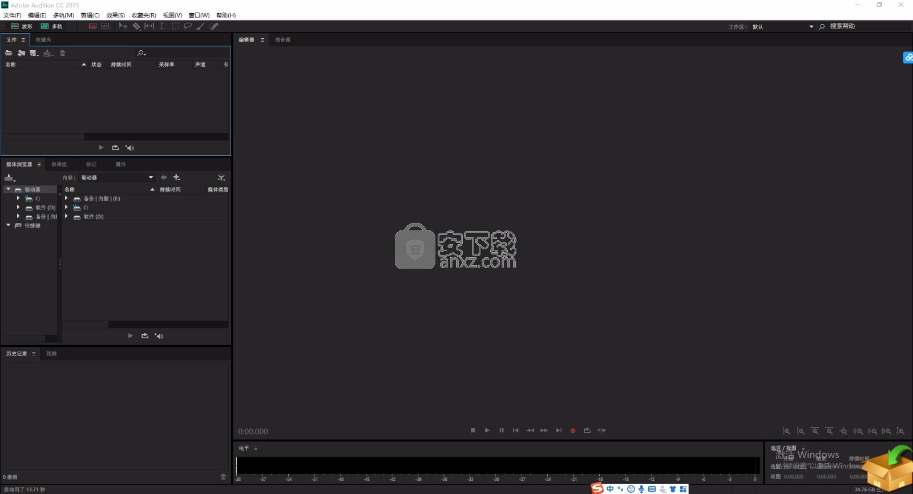Expand 软件 (D:) in left tree
This screenshot has height=494, width=913.
pyautogui.click(x=18, y=207)
